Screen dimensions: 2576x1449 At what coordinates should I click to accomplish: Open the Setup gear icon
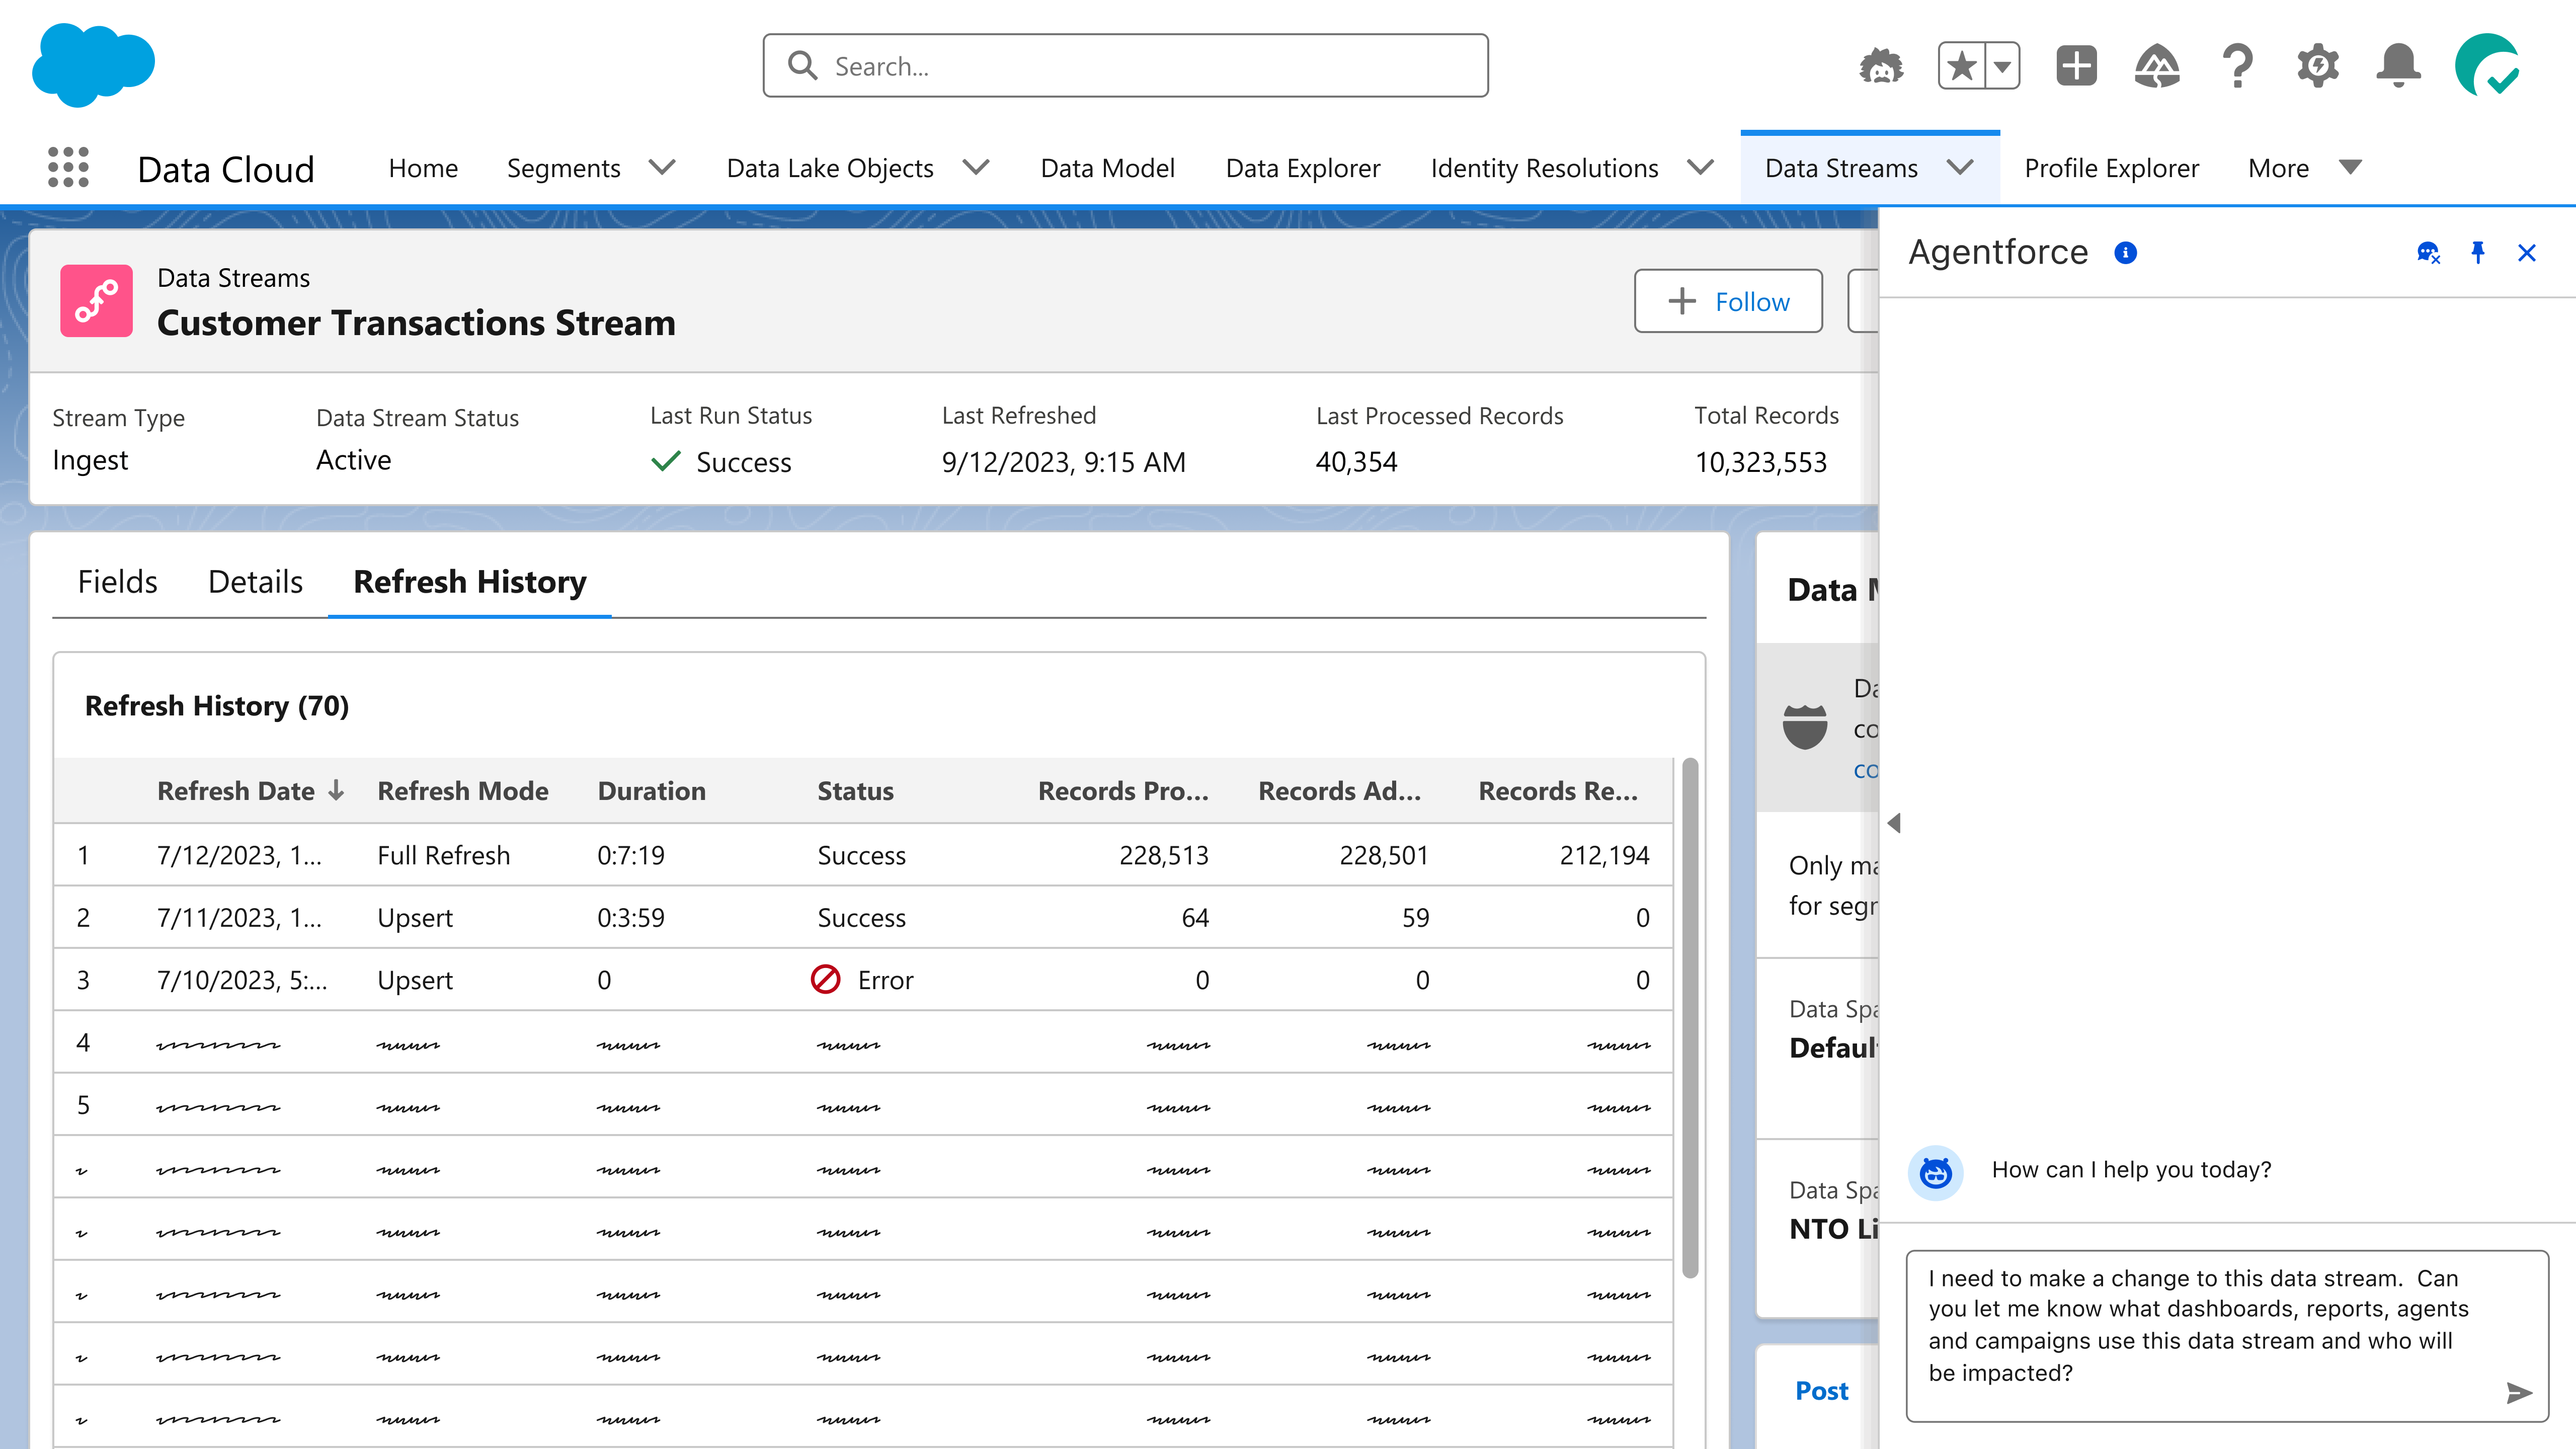2318,66
